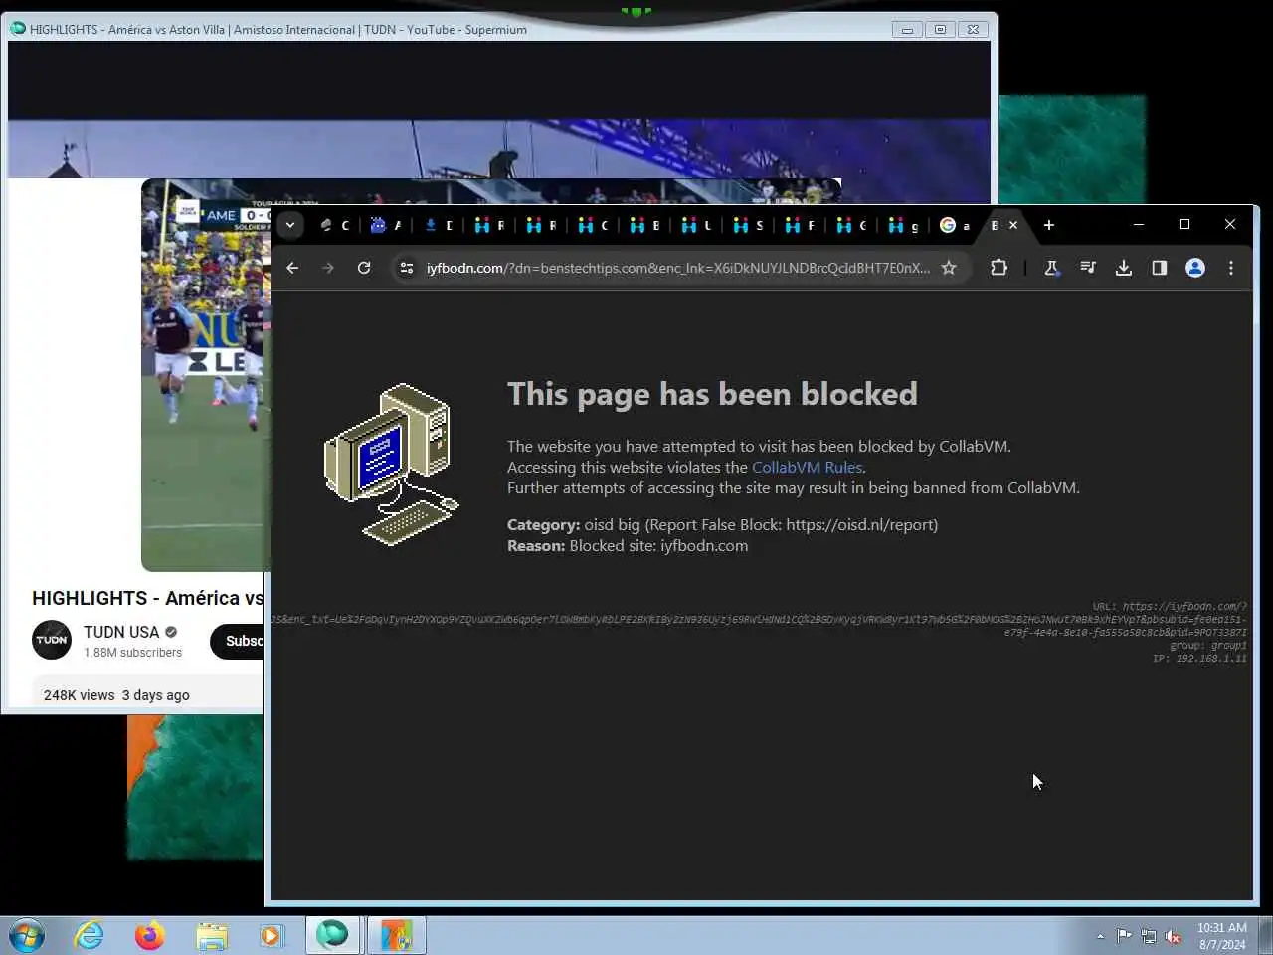Image resolution: width=1273 pixels, height=955 pixels.
Task: Open the CollabVM Rules link
Action: pos(807,467)
